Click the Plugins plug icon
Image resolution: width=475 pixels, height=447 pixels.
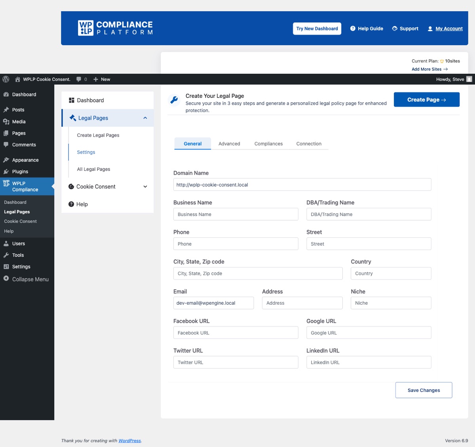coord(6,172)
